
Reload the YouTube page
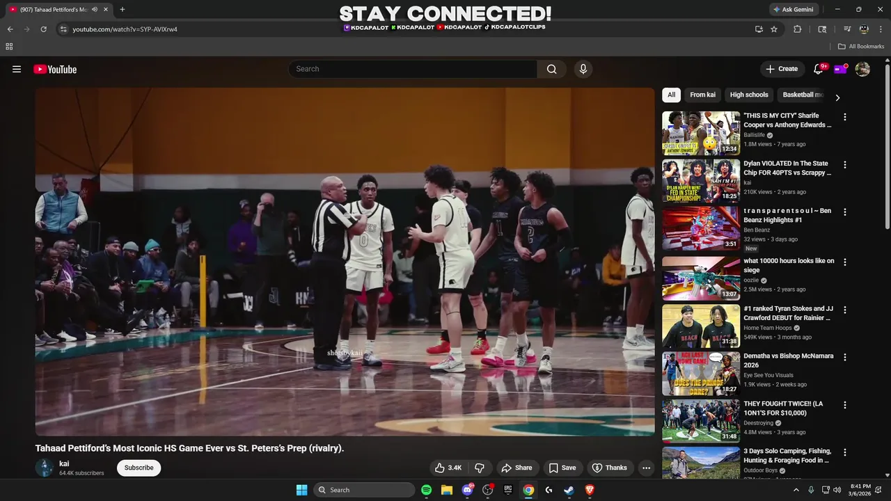click(43, 29)
